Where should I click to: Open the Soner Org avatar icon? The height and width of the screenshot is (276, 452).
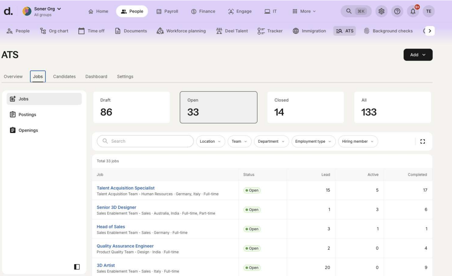click(x=27, y=11)
